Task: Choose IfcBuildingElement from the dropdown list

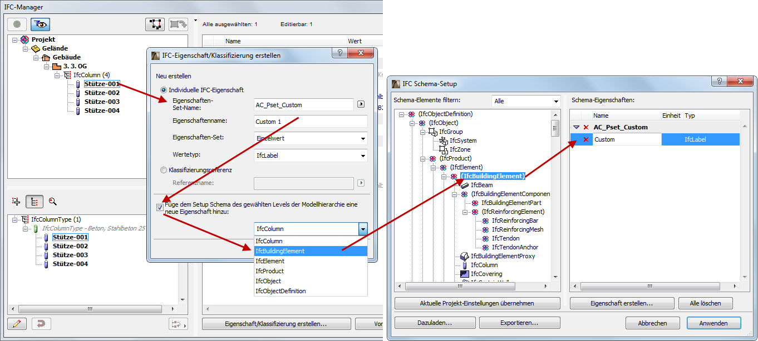Action: (311, 251)
